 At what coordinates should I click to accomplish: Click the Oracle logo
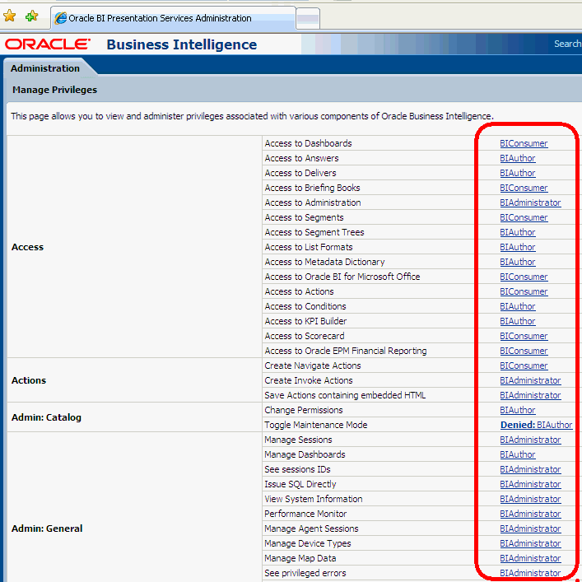pos(48,44)
